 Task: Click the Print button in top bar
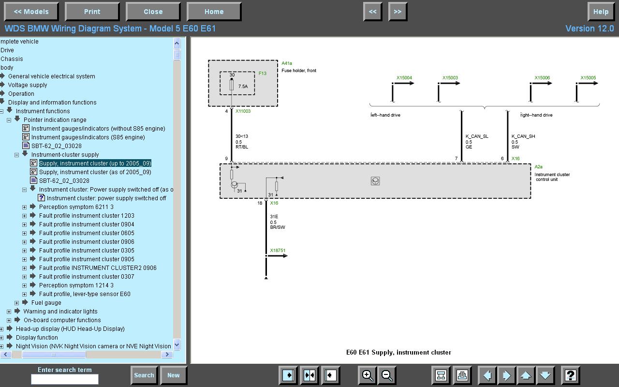coord(92,12)
